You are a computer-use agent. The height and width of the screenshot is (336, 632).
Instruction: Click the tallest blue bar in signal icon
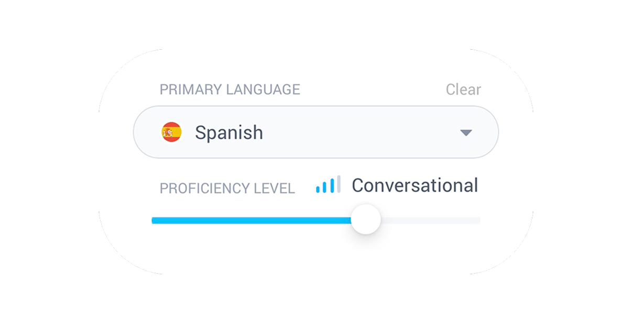point(332,186)
